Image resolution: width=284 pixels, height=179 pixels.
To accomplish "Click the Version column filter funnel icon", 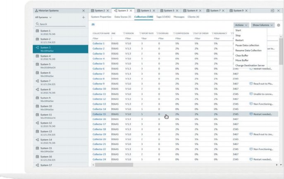I will 124,33.
